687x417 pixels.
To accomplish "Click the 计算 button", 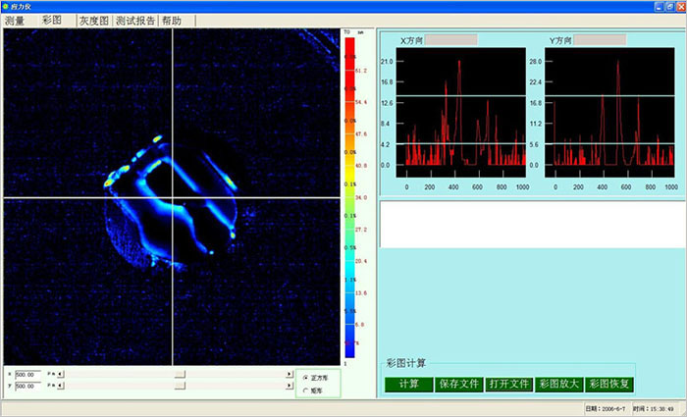I will [409, 384].
